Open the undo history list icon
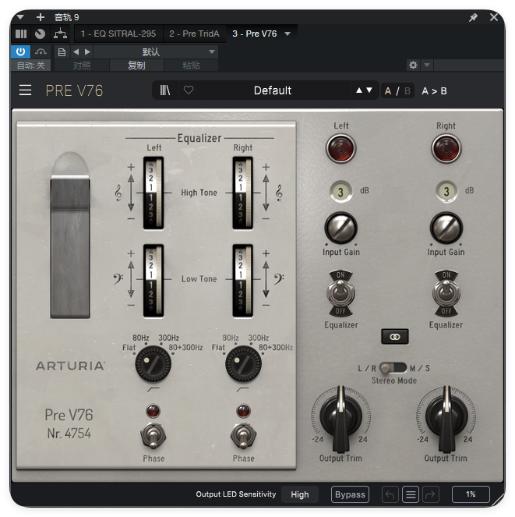This screenshot has width=515, height=517. click(x=411, y=494)
